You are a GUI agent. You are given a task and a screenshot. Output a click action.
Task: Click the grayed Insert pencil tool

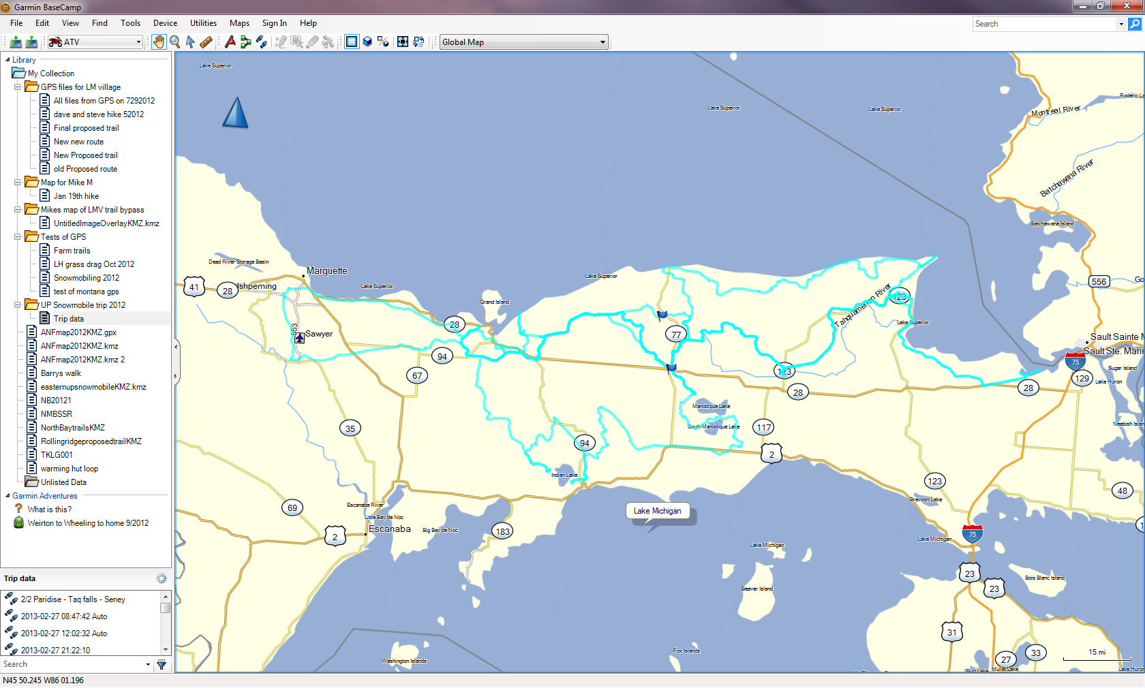281,42
